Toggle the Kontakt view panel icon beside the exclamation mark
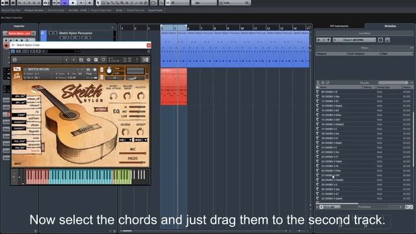This screenshot has height=234, width=416. (146, 60)
